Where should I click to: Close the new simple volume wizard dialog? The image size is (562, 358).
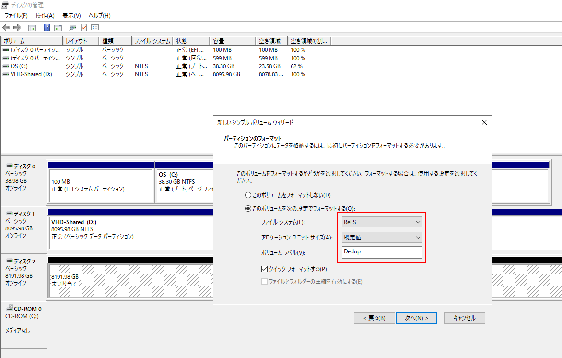[x=484, y=122]
